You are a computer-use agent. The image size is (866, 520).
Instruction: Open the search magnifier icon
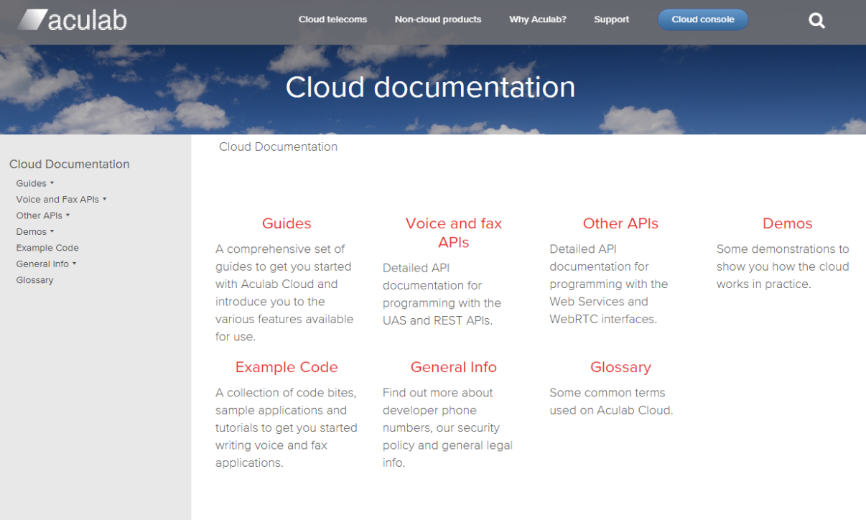pyautogui.click(x=817, y=21)
